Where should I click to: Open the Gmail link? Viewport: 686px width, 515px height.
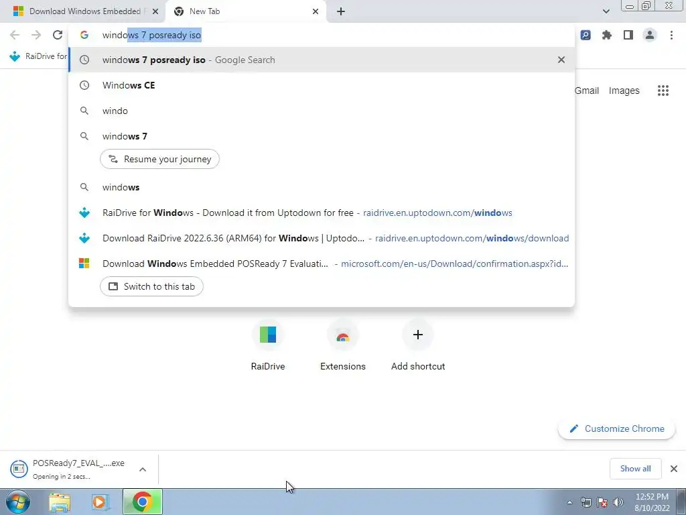(587, 91)
